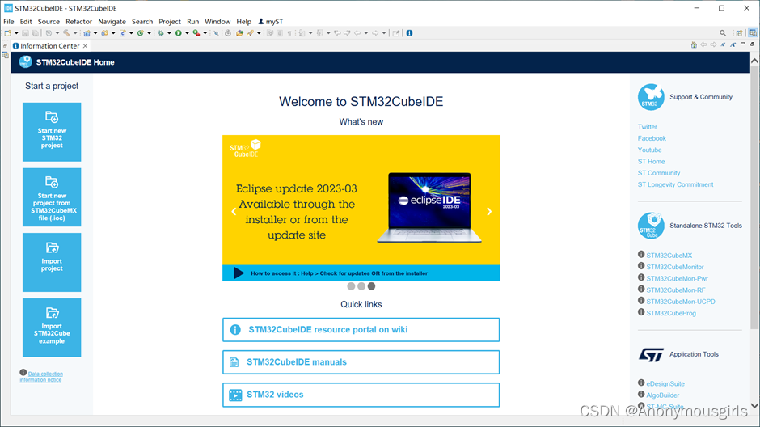Open Data collection information notice link
760x427 pixels.
[42, 377]
